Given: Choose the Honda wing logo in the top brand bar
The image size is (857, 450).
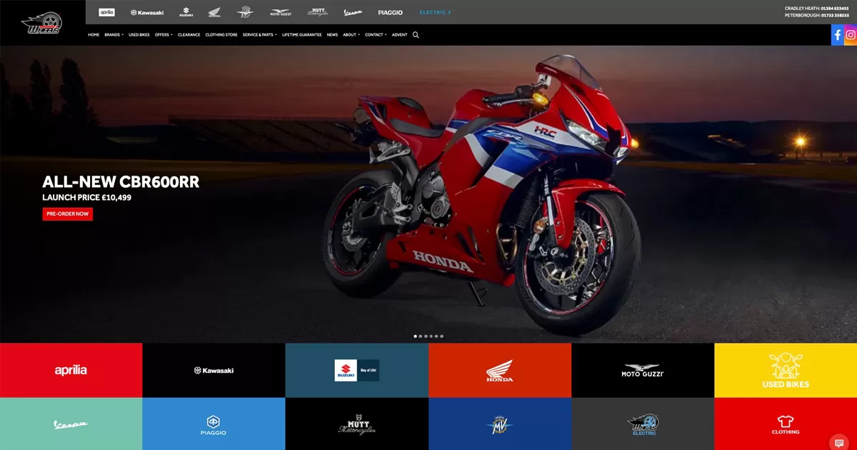Looking at the screenshot, I should (214, 12).
